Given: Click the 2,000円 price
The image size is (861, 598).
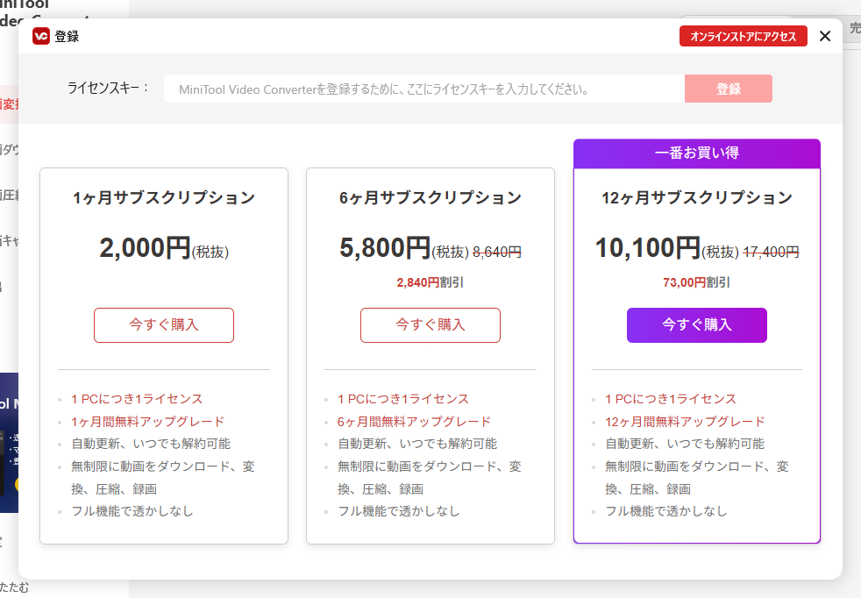Looking at the screenshot, I should (x=145, y=247).
